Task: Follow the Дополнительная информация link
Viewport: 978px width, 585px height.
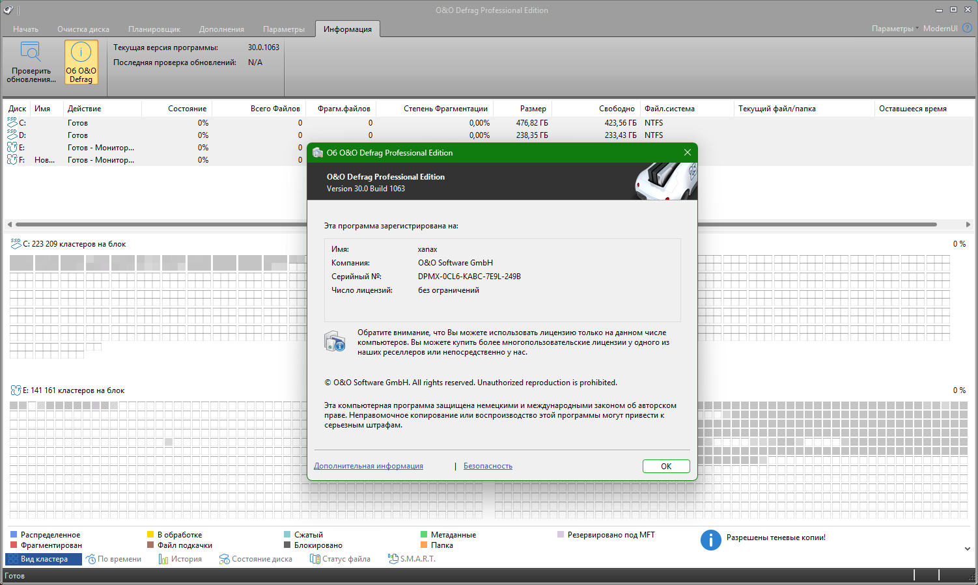Action: [x=369, y=466]
